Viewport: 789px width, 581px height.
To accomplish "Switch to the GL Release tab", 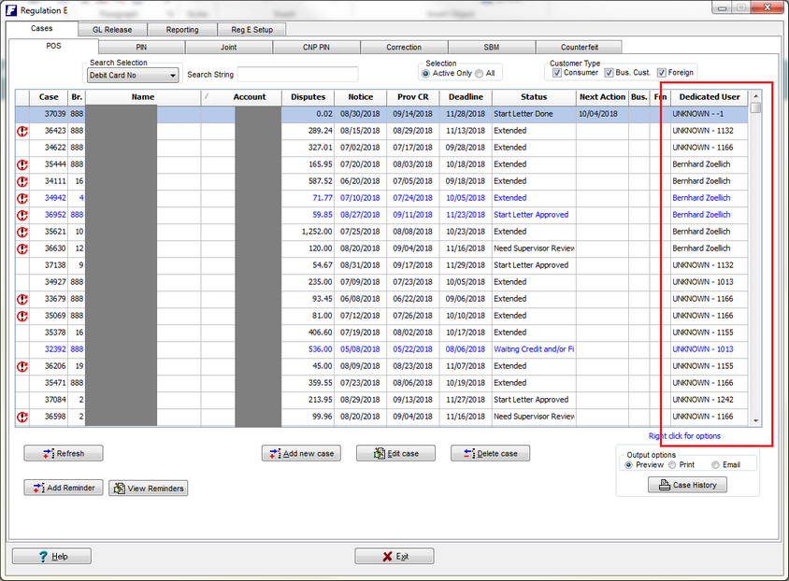I will click(111, 30).
